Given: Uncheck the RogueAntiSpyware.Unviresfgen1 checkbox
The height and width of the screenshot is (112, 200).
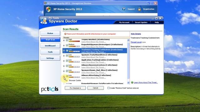Looking at the screenshot, I should (67, 45).
